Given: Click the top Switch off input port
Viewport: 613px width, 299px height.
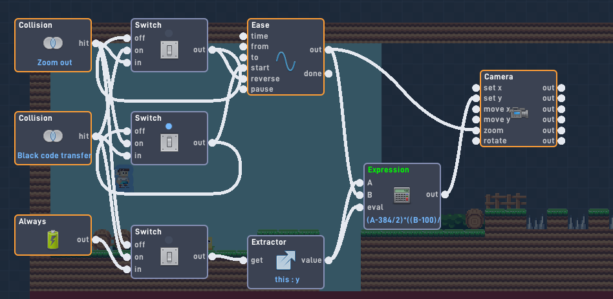Looking at the screenshot, I should coord(127,38).
